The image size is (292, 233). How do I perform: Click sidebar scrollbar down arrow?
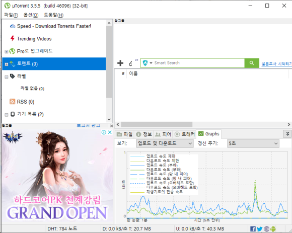pyautogui.click(x=109, y=119)
